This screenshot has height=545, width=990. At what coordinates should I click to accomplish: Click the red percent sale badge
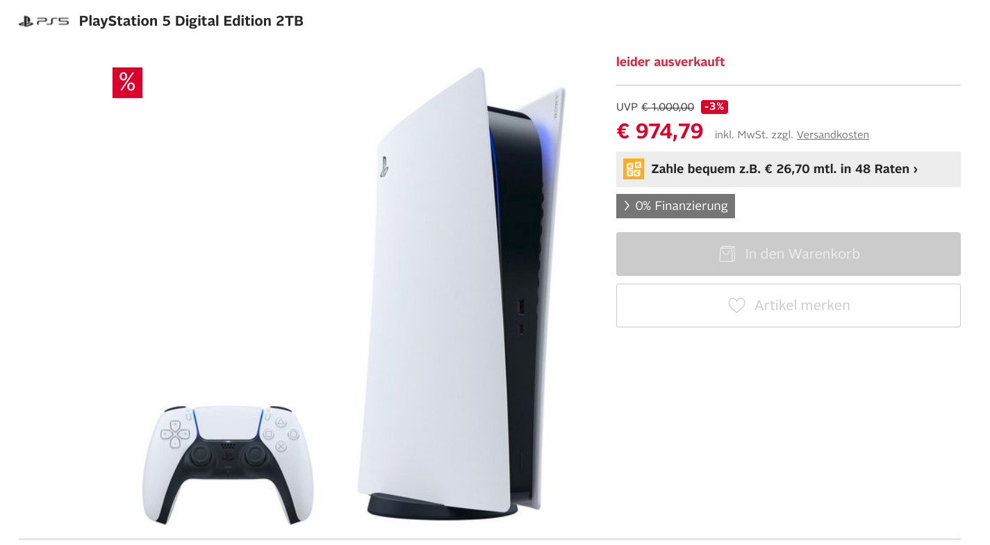[x=127, y=83]
